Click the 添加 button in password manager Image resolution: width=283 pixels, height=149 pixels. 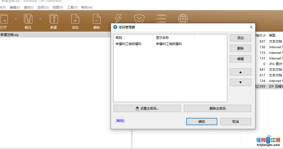click(240, 38)
